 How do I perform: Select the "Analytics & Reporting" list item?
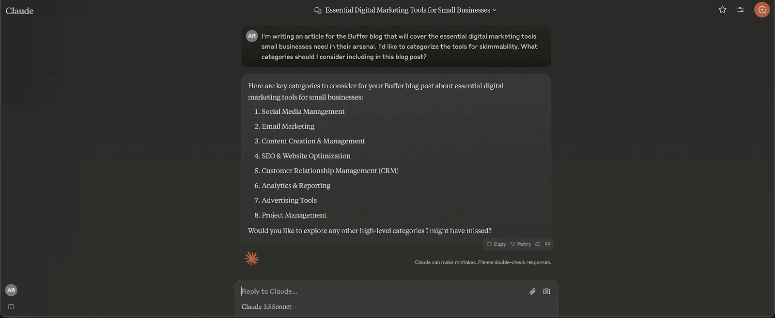(x=296, y=185)
